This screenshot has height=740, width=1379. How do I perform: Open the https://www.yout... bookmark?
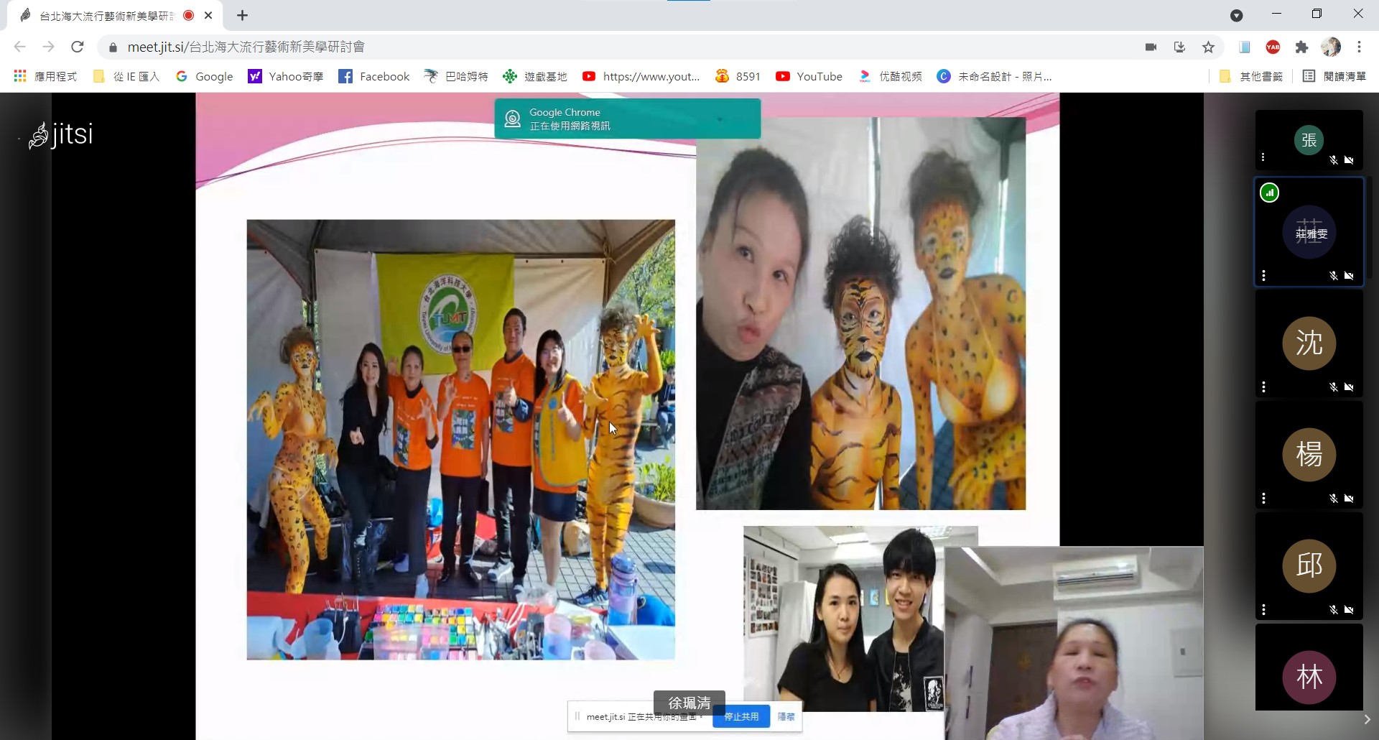point(641,76)
